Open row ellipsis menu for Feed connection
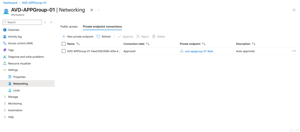Viewport: 300px width, 132px height. (294, 51)
